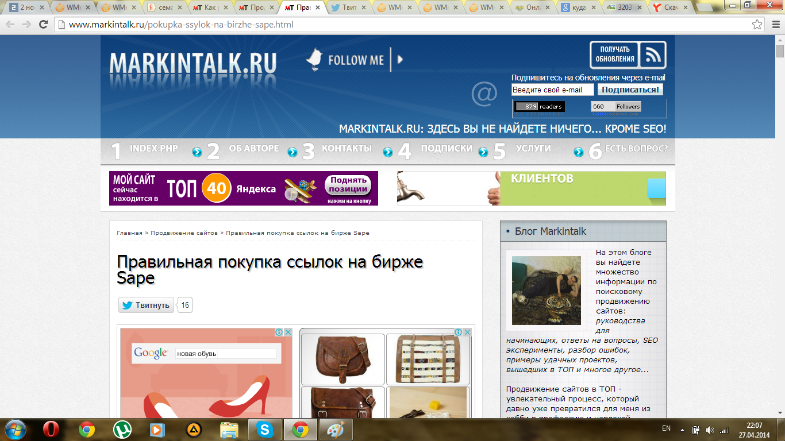Screen dimensions: 785x441
Task: Click the Follow Me Twitter bird
Action: click(x=314, y=59)
